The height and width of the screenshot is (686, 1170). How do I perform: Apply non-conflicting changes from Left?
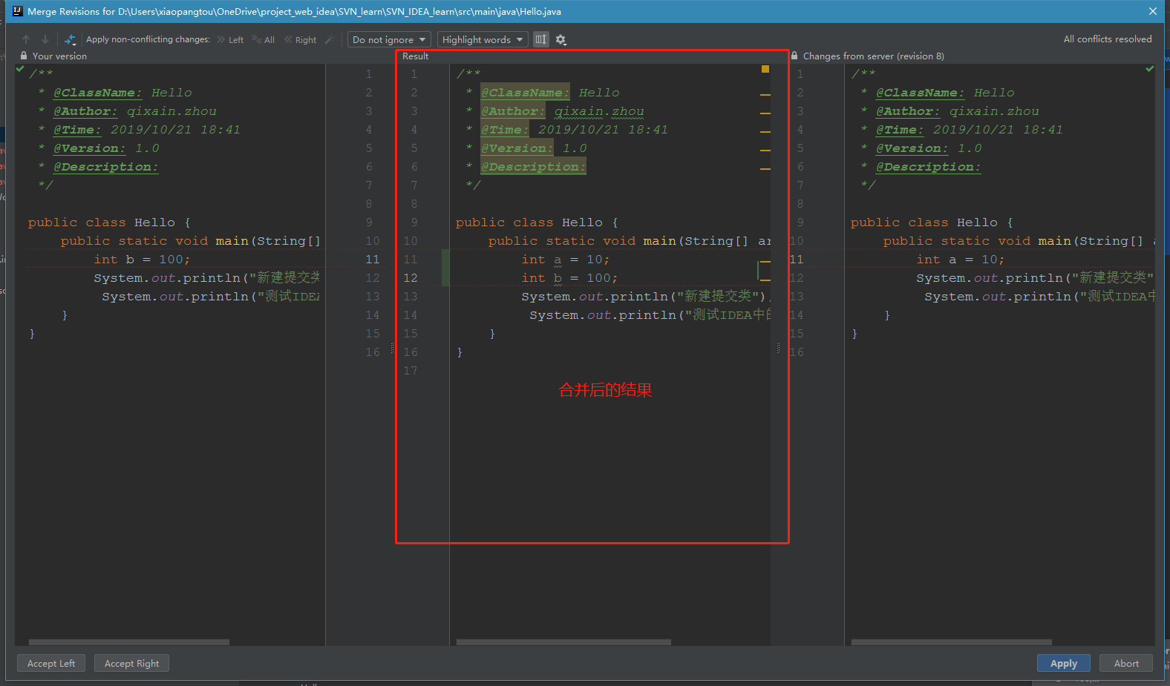tap(230, 40)
